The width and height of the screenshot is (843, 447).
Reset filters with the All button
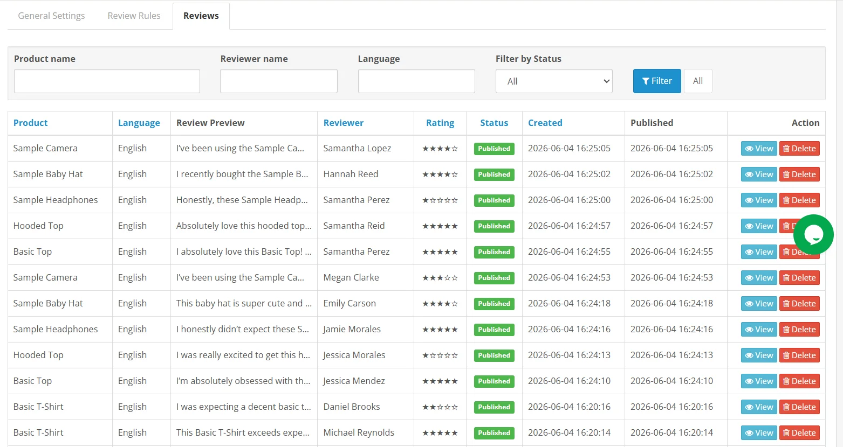tap(698, 81)
